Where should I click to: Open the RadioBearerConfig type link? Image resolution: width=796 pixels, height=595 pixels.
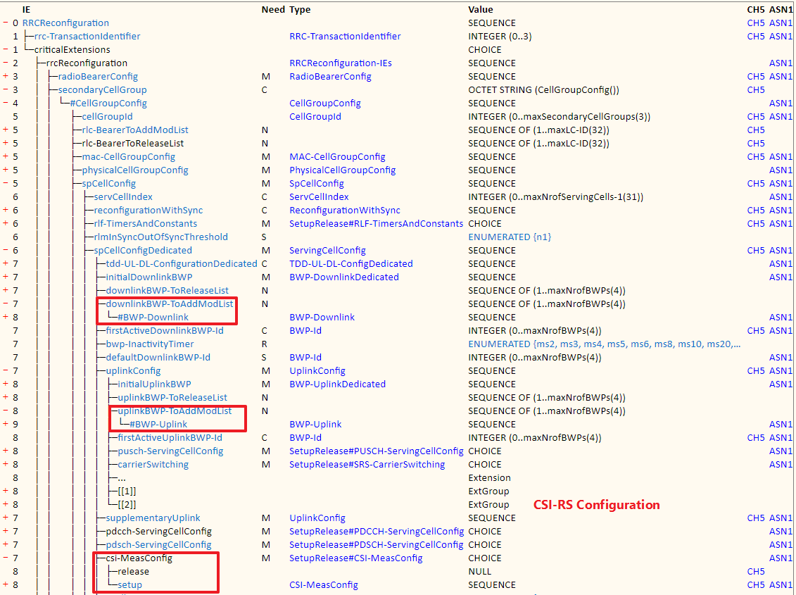[x=331, y=77]
